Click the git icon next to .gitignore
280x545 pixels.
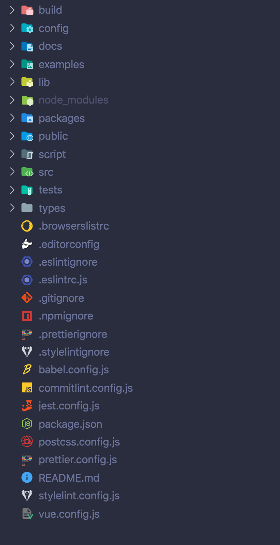[27, 298]
